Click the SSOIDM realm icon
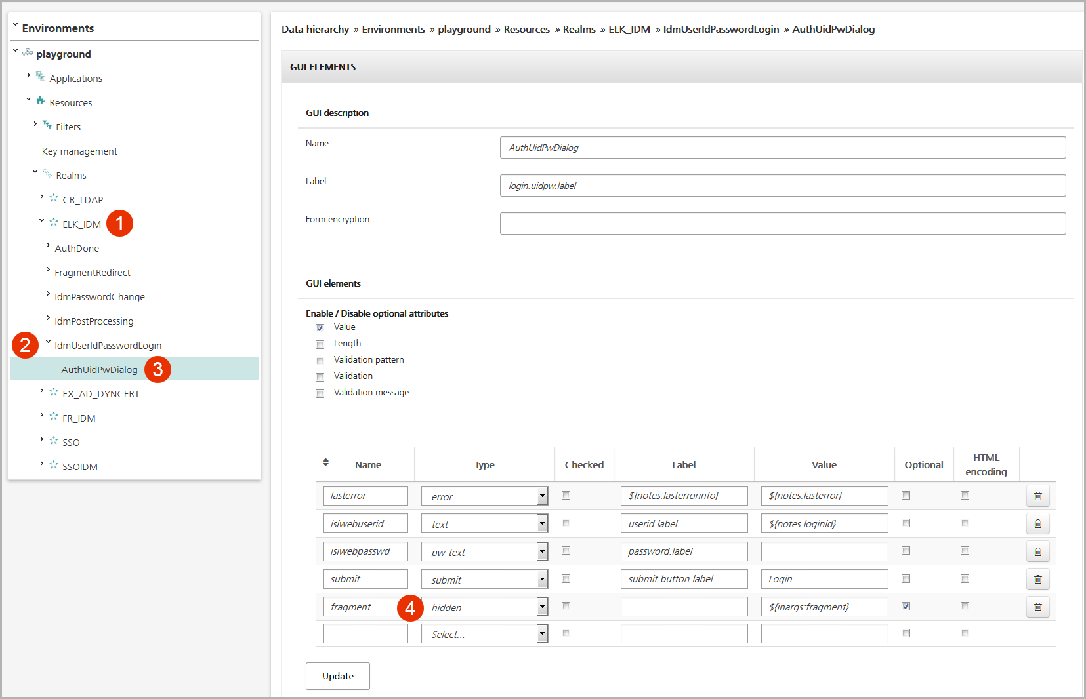 point(54,465)
